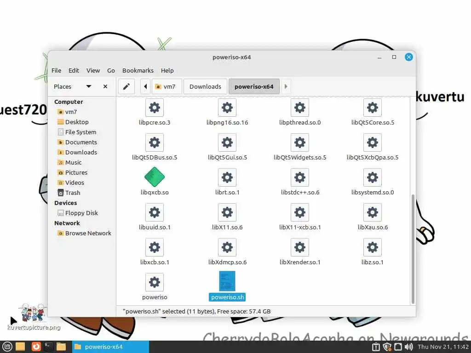Screen dimensions: 471x353
Task: Launch Firefox from the taskbar
Action: [36, 347]
